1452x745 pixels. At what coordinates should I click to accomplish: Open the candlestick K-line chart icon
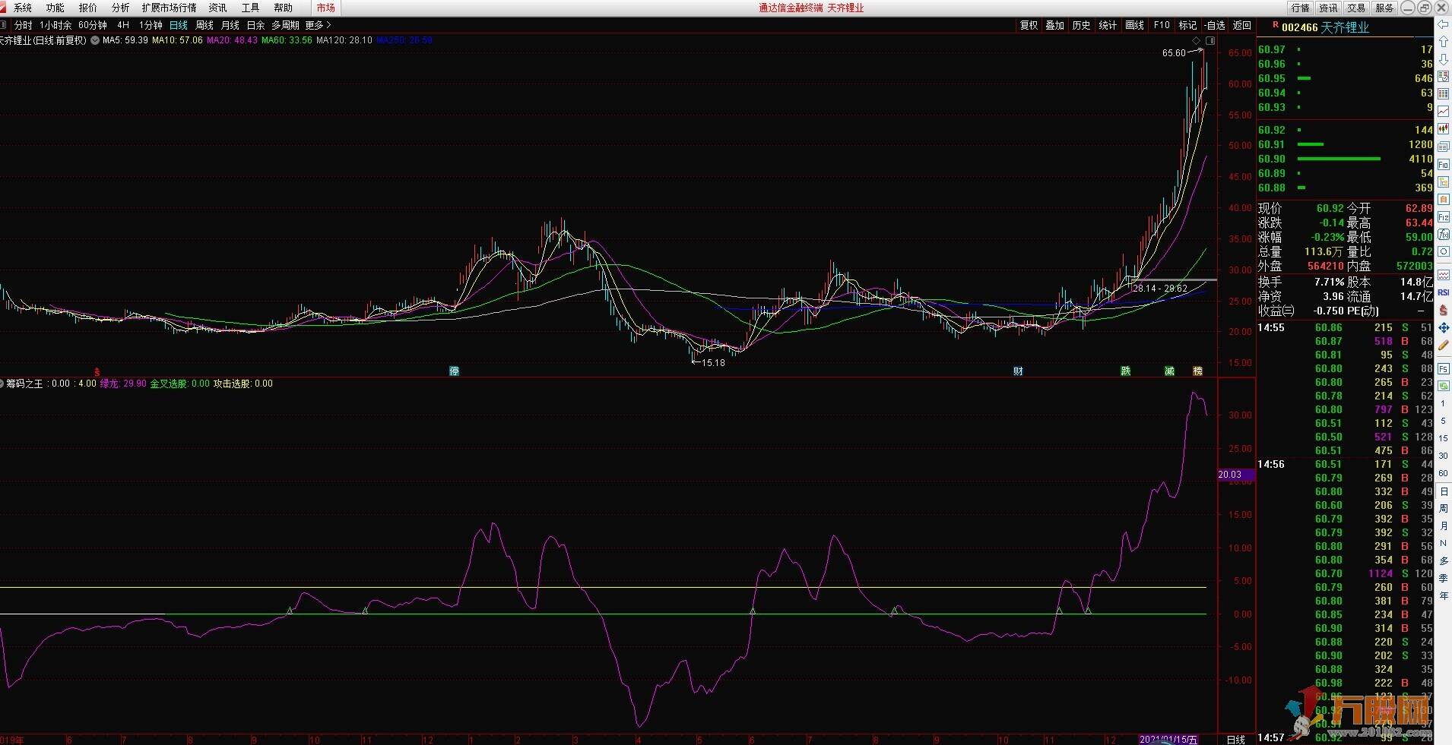pyautogui.click(x=1443, y=129)
